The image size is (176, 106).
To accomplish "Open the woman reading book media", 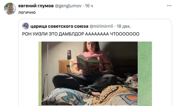I will point(90,73).
